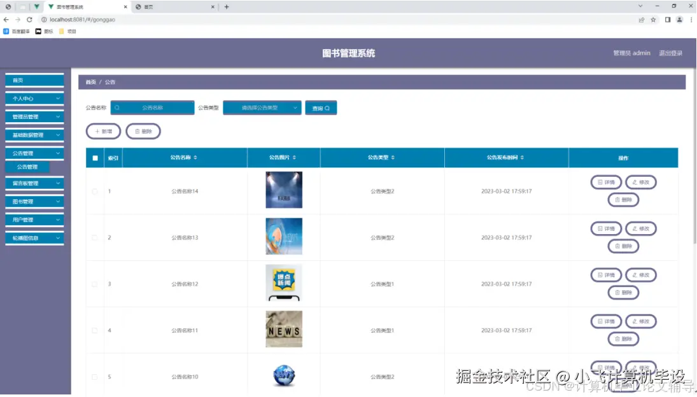Select the 公告管理 submenu item
Screen dimensions: 697x397
pos(27,167)
